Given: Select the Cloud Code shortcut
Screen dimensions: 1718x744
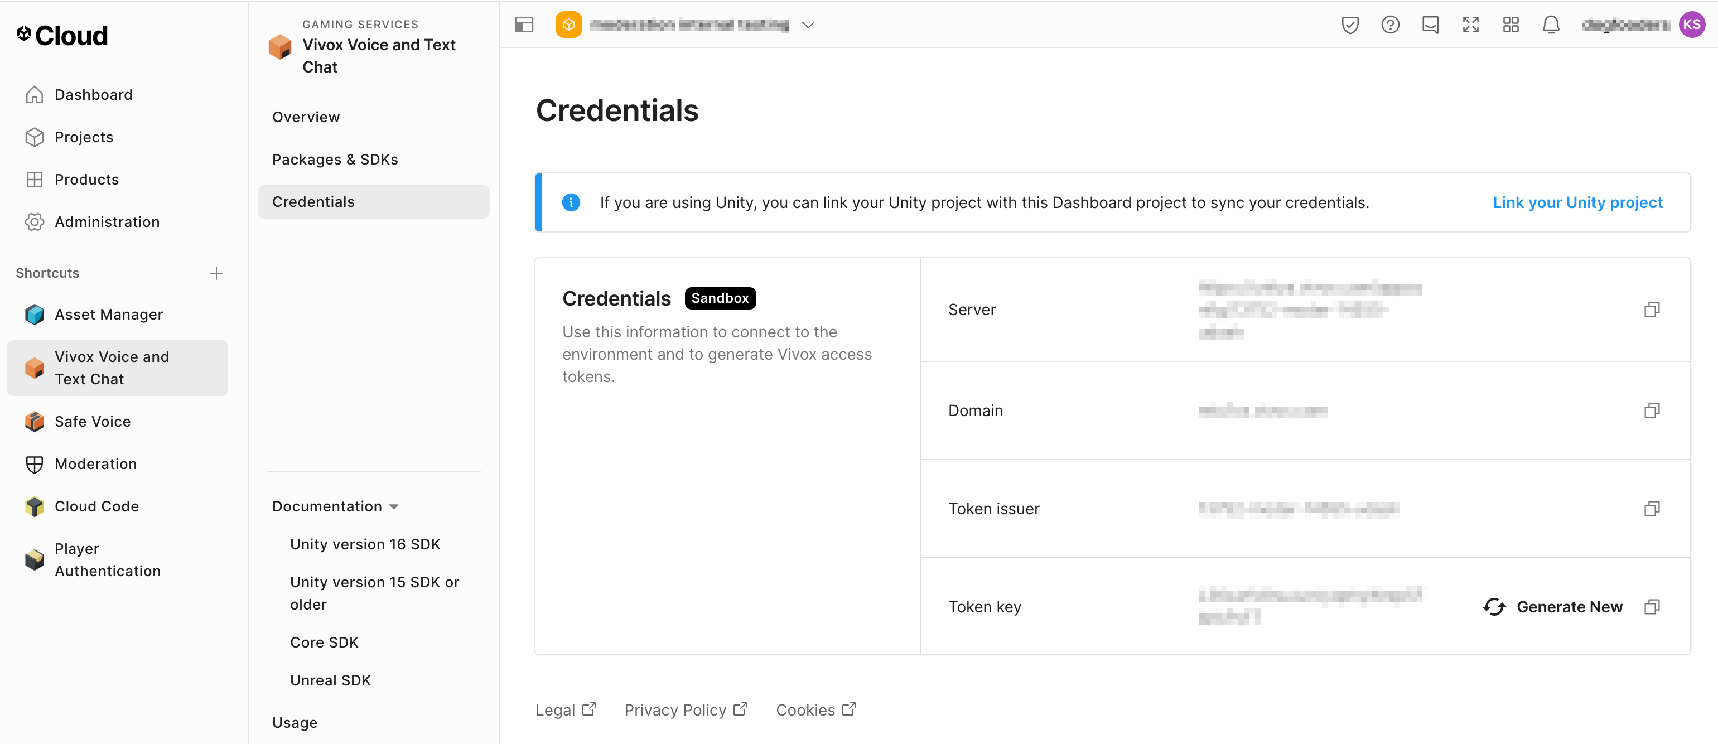Looking at the screenshot, I should point(96,506).
